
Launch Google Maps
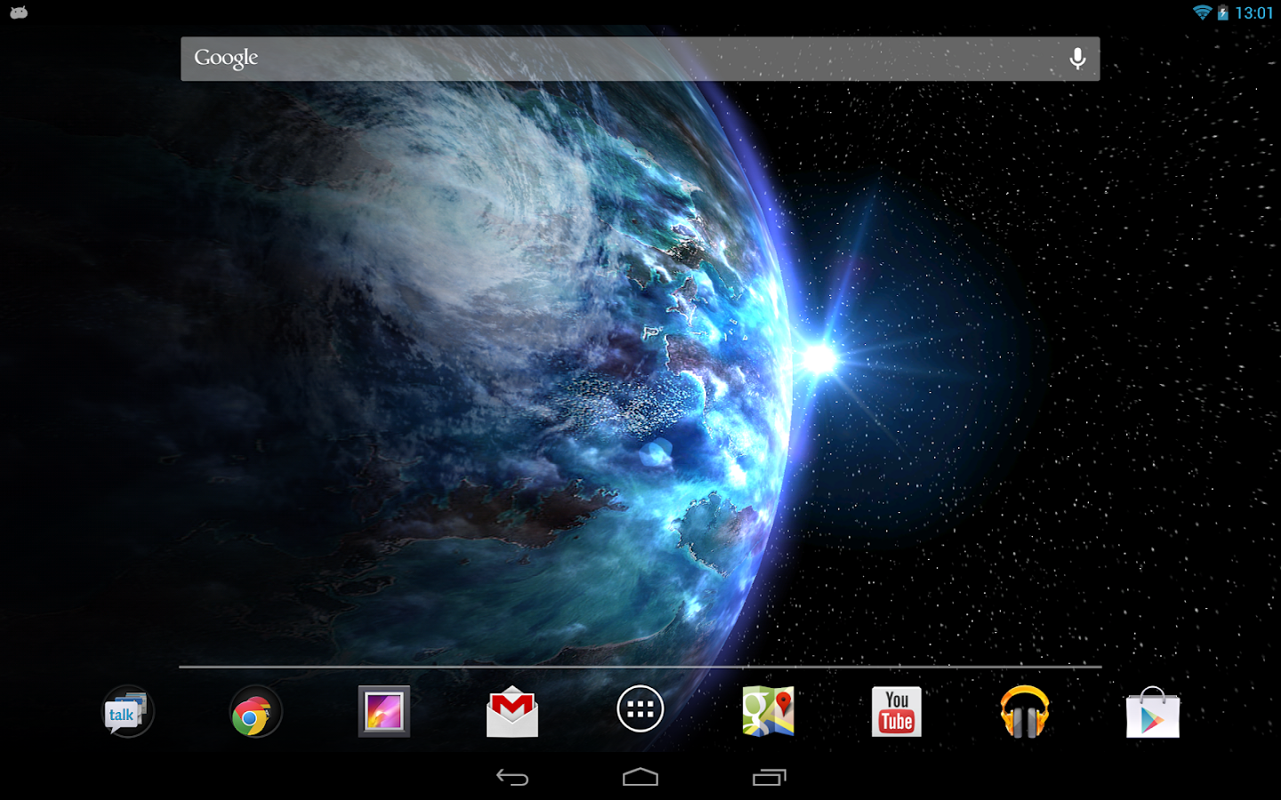tap(769, 712)
